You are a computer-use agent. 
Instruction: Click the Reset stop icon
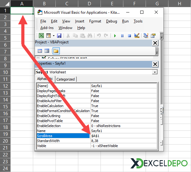click(129, 36)
